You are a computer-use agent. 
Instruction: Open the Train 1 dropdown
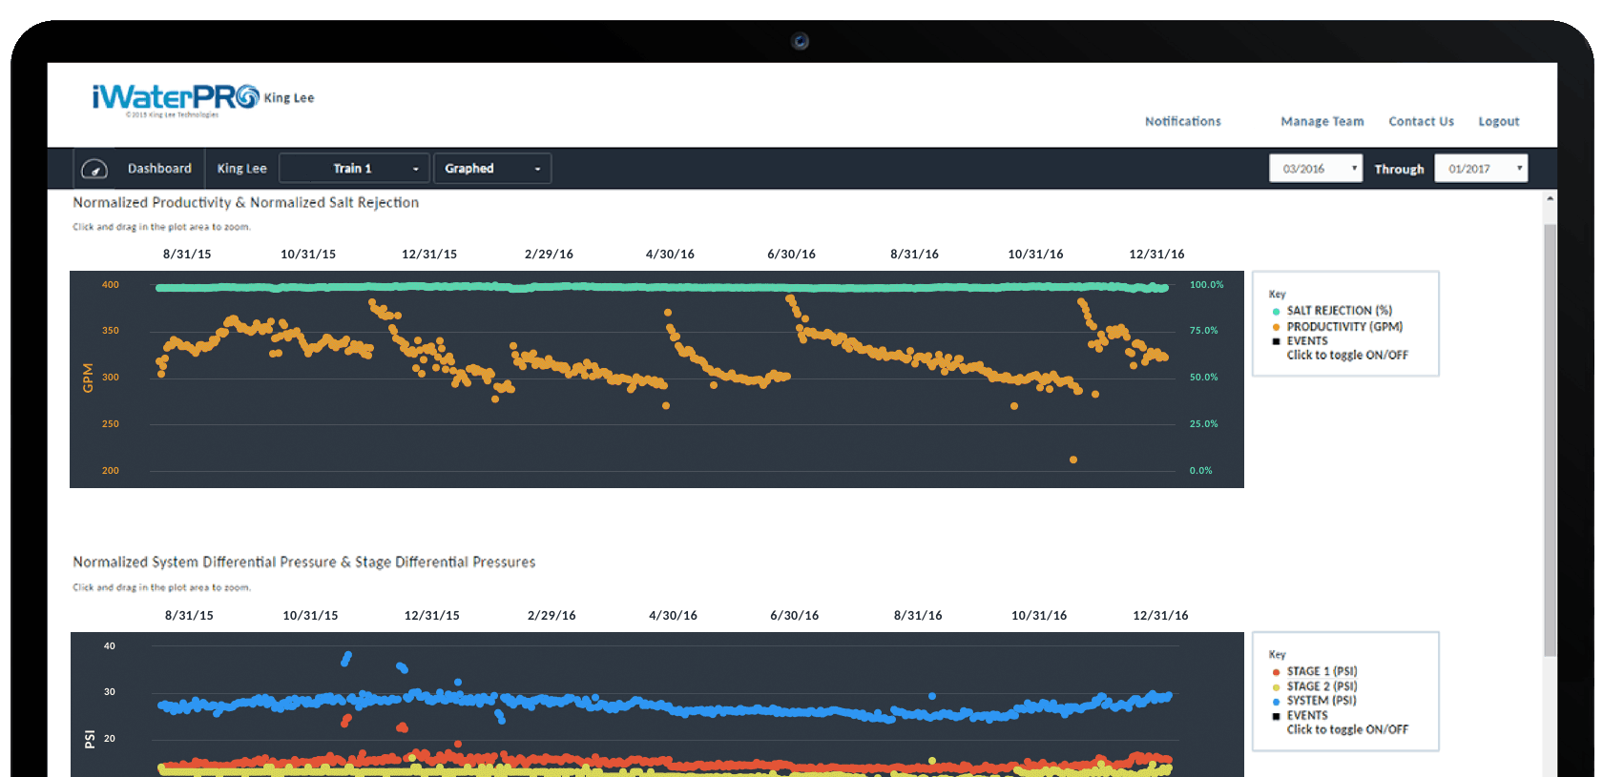(354, 169)
